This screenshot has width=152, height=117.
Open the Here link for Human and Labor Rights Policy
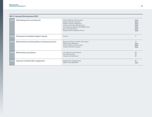(x=136, y=25)
